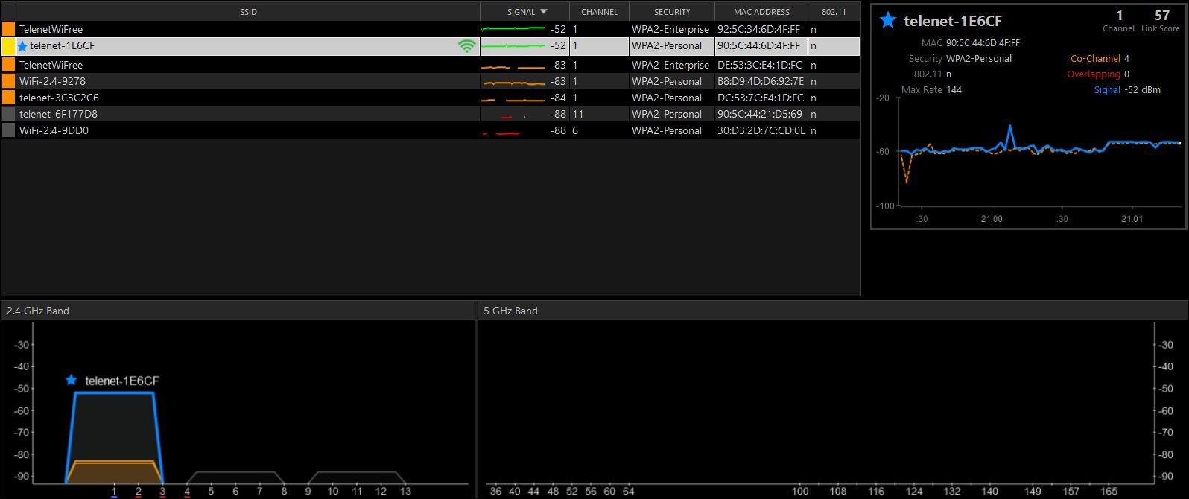Image resolution: width=1189 pixels, height=499 pixels.
Task: Click channel 13 on the 2.4 GHz axis
Action: [x=405, y=492]
